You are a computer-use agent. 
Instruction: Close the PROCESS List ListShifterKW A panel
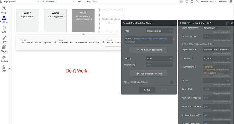pos(232,23)
